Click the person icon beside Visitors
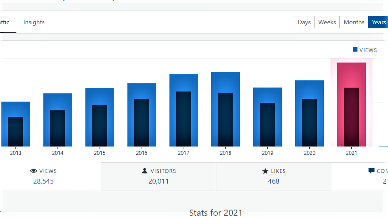388x218 pixels. point(145,171)
